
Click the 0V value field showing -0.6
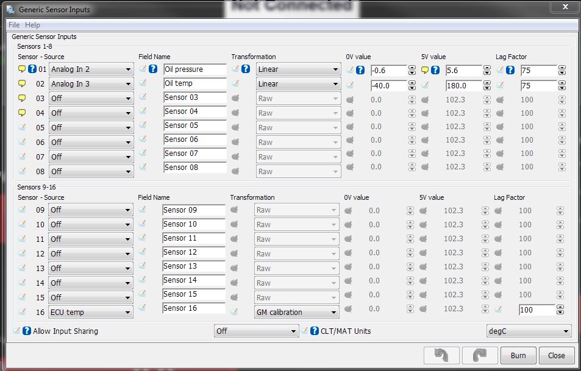389,70
